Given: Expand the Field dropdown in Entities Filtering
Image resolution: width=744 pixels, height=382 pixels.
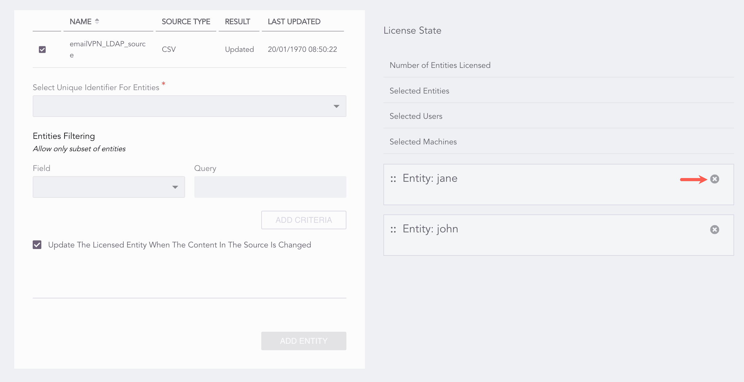Looking at the screenshot, I should pos(109,187).
